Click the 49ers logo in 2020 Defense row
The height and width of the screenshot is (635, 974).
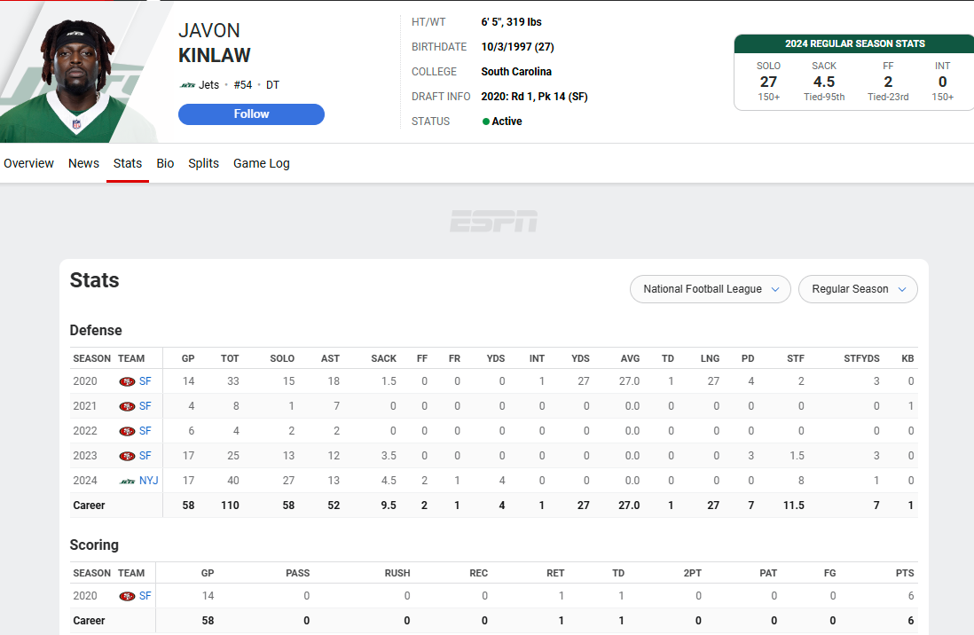128,381
